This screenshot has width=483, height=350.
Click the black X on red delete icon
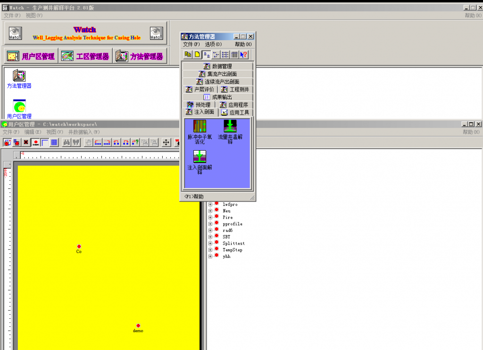26,142
